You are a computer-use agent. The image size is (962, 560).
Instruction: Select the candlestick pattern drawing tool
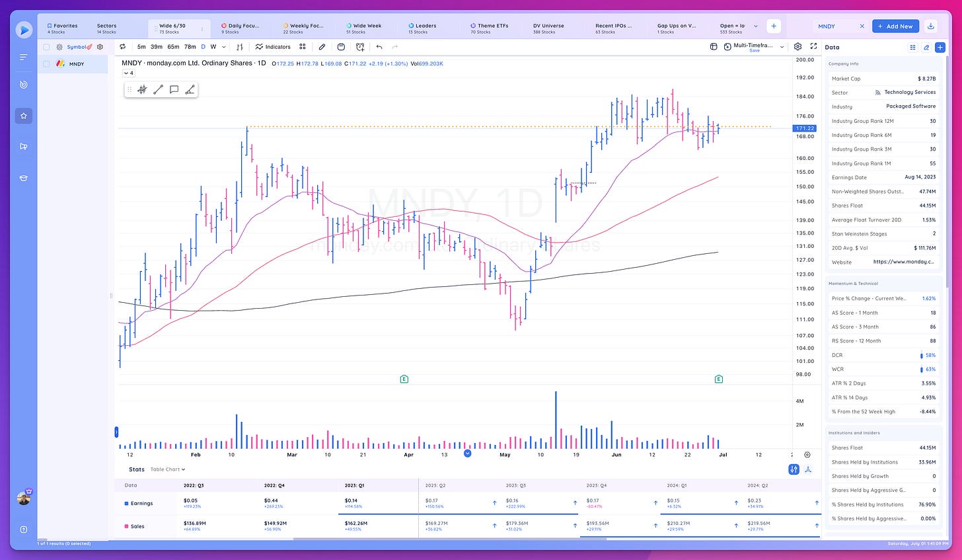tap(142, 90)
